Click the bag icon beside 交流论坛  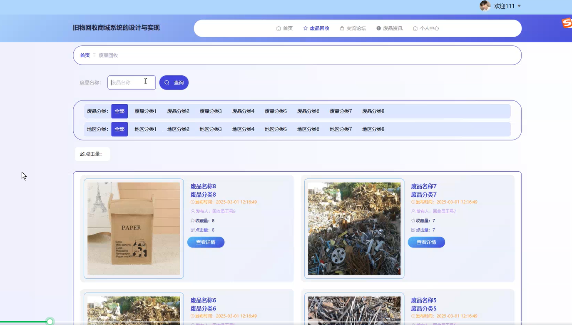tap(342, 28)
